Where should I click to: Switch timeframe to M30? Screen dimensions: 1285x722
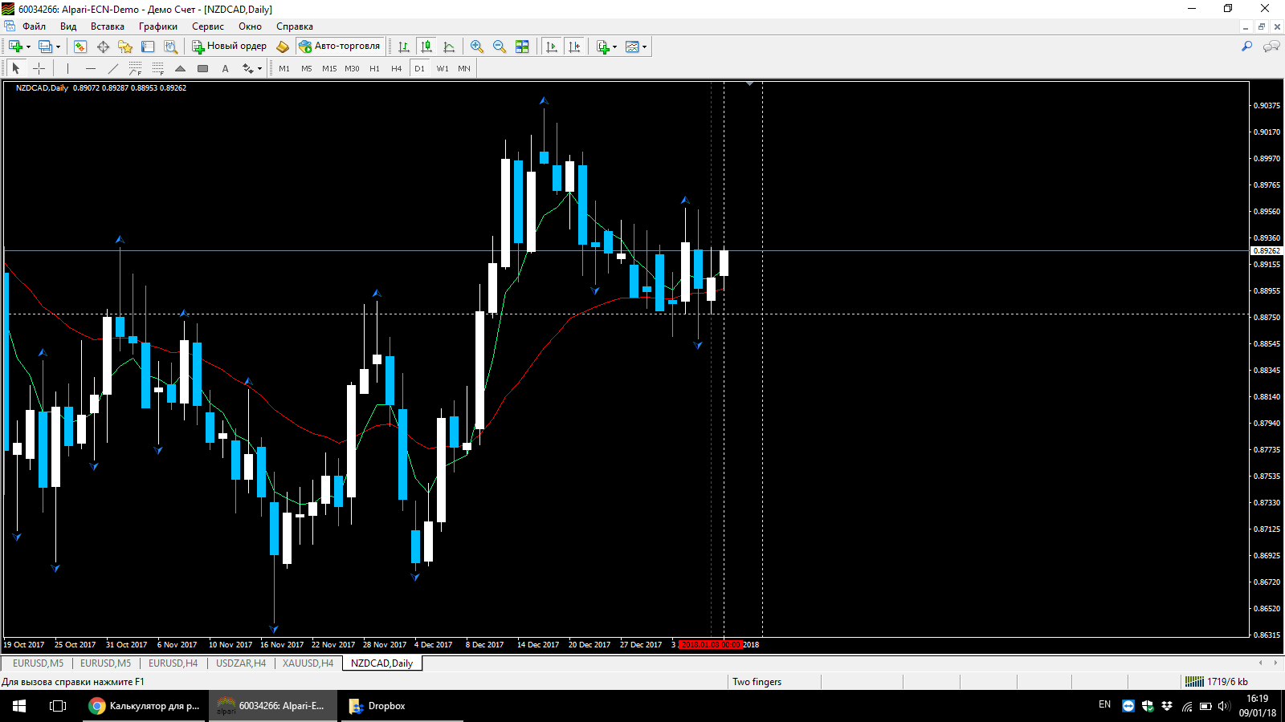[x=352, y=69]
